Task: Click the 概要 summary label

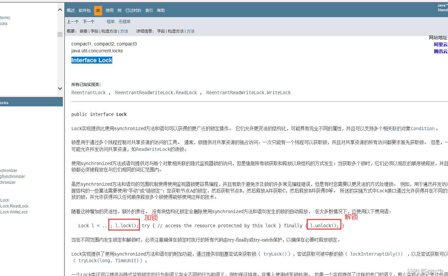Action: 72,31
